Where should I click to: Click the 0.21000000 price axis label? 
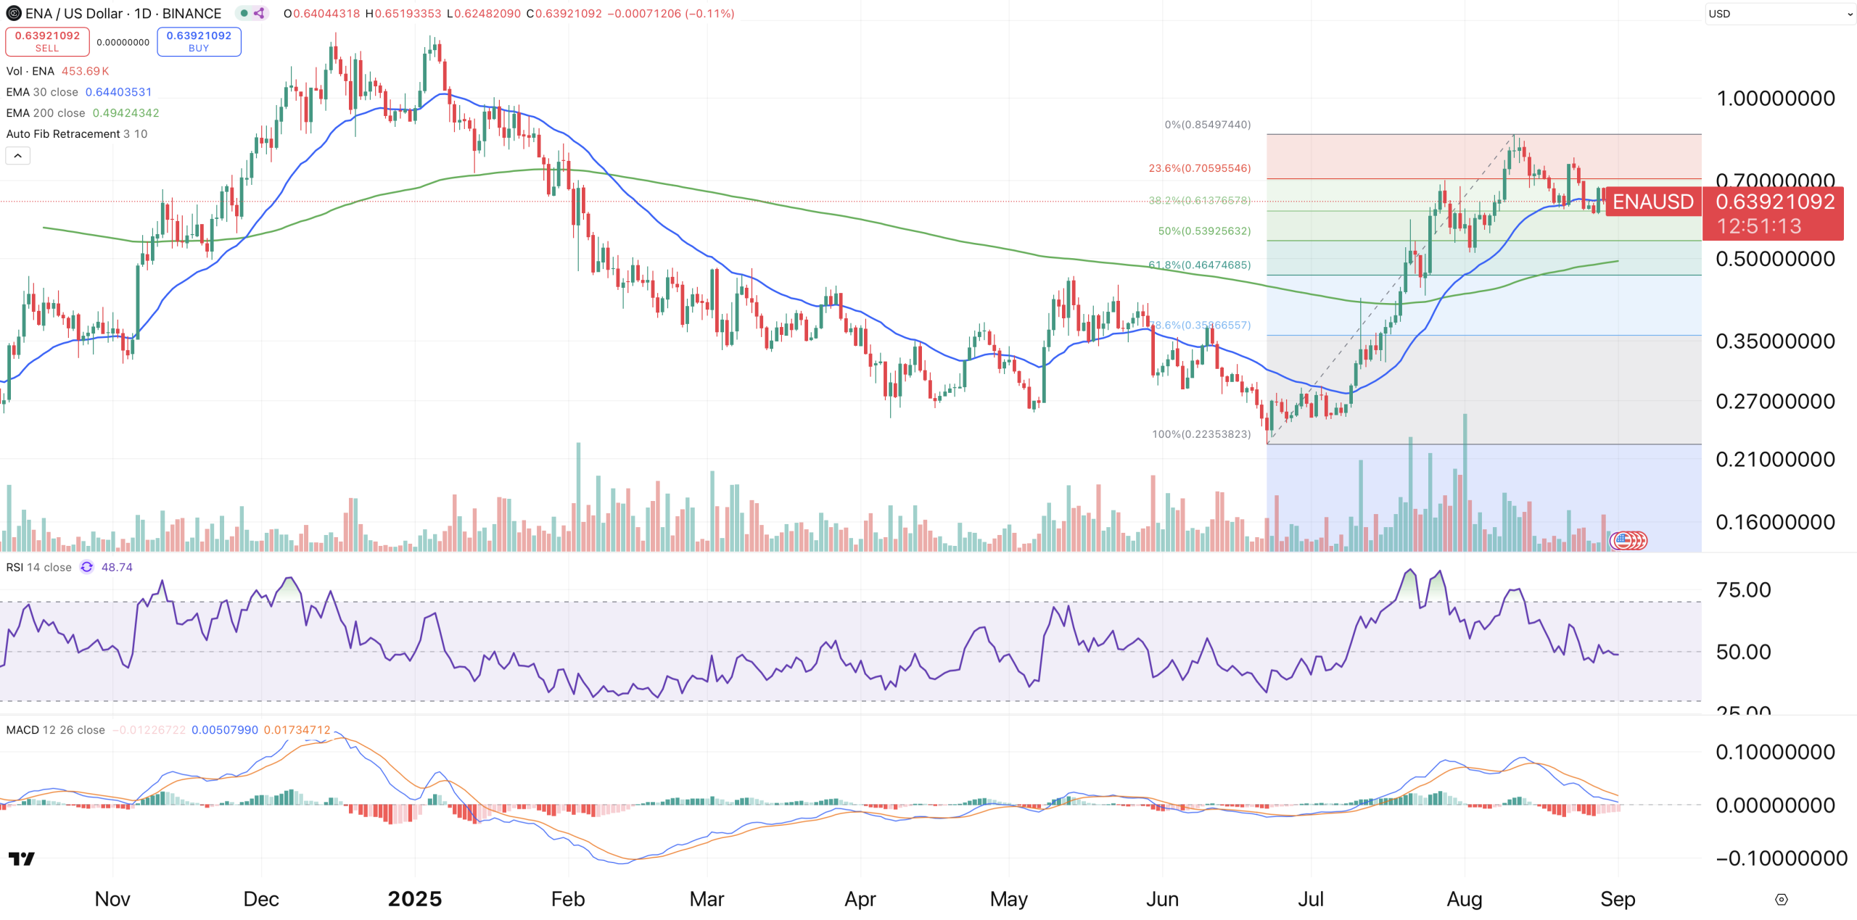pos(1776,460)
